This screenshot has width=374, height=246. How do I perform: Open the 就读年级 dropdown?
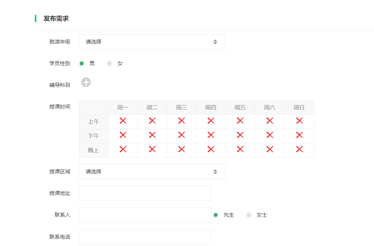(x=152, y=42)
